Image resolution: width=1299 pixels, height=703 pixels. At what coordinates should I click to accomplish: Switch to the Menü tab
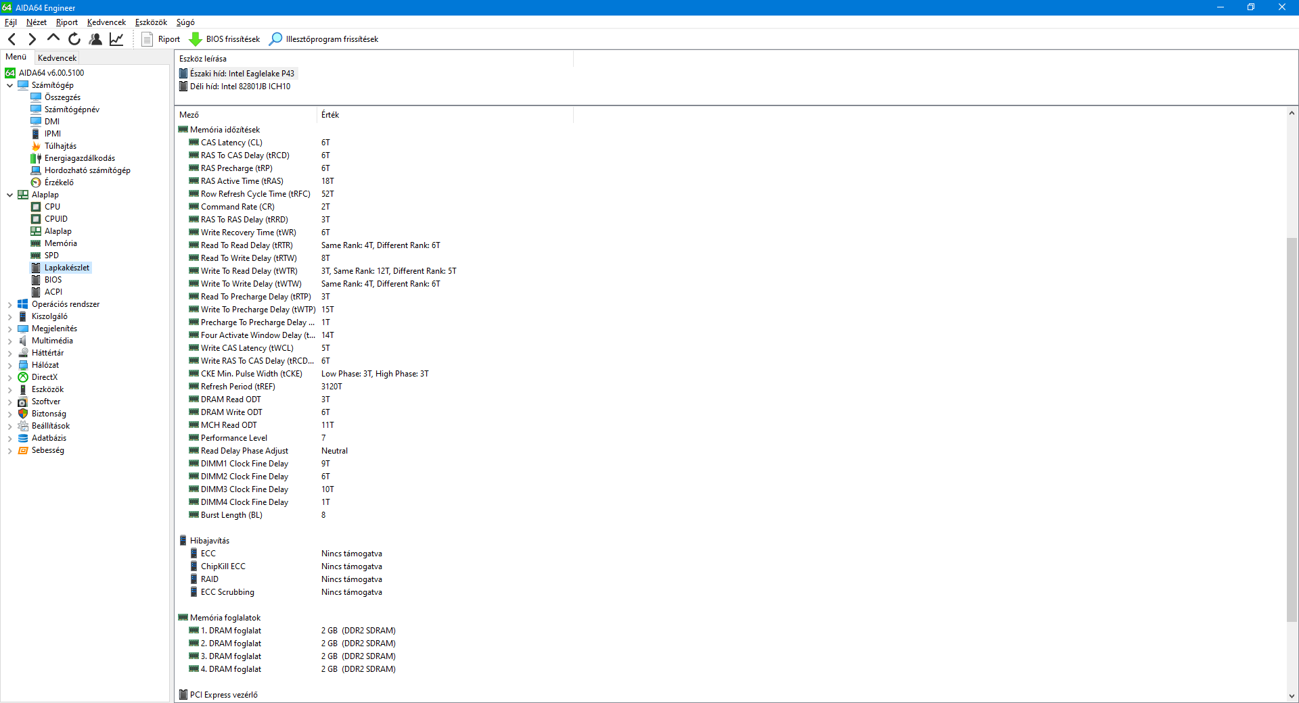click(16, 57)
